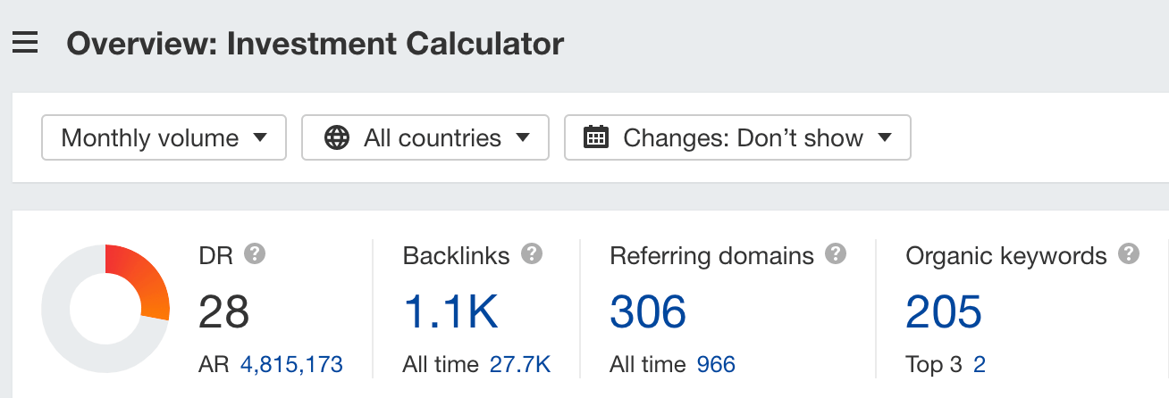Viewport: 1169px width, 398px height.
Task: Click the Backlinks help question mark icon
Action: (532, 254)
